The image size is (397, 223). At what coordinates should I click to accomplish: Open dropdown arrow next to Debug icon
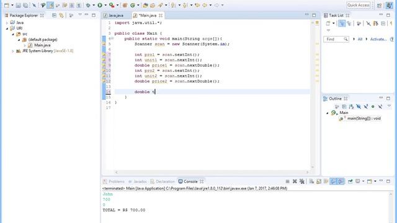pyautogui.click(x=94, y=5)
